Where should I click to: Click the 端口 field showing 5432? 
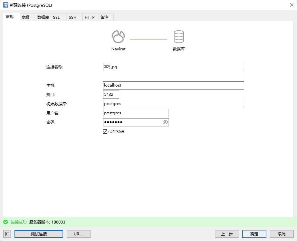(x=111, y=94)
